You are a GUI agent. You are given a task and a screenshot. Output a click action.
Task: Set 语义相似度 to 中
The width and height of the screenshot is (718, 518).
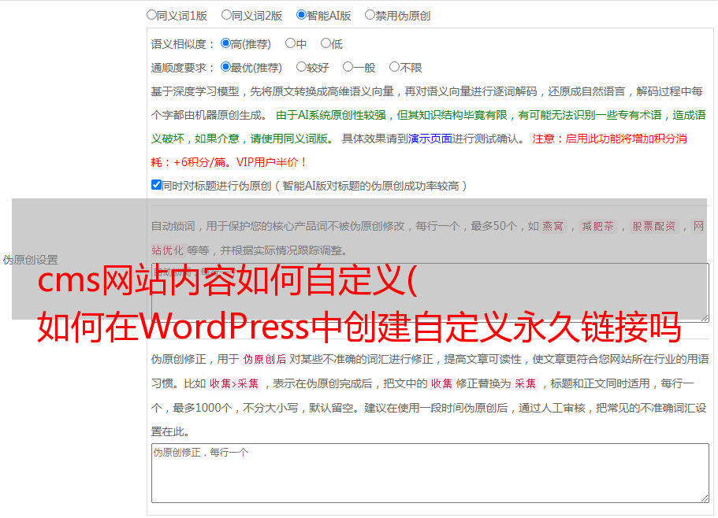coord(290,43)
